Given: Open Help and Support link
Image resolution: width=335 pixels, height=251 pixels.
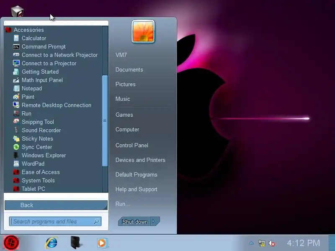Looking at the screenshot, I should [x=137, y=190].
